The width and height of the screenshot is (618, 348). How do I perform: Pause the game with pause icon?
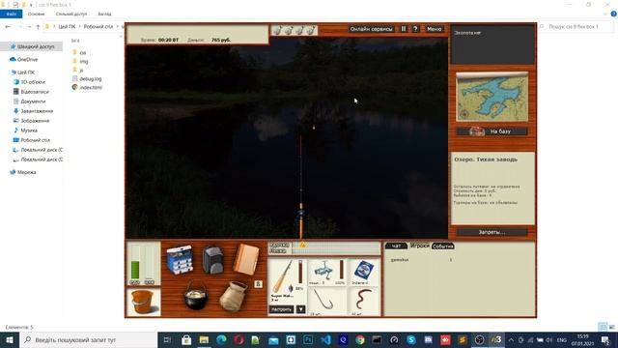(x=404, y=29)
